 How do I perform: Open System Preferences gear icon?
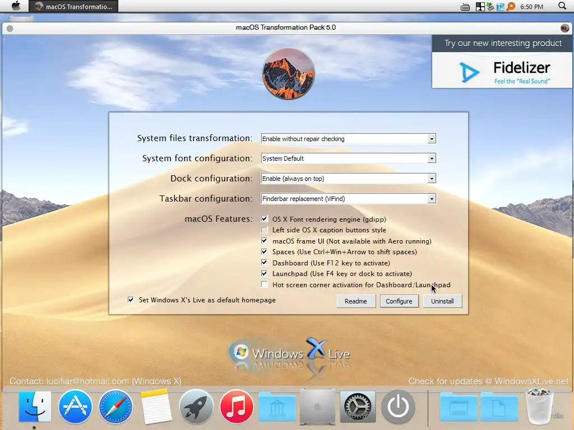(x=358, y=406)
